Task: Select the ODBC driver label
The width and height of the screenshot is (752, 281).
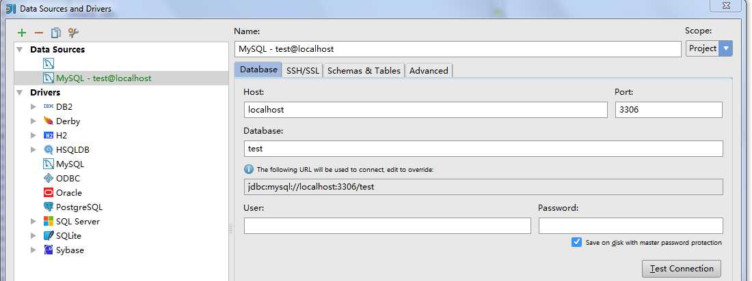Action: (68, 178)
